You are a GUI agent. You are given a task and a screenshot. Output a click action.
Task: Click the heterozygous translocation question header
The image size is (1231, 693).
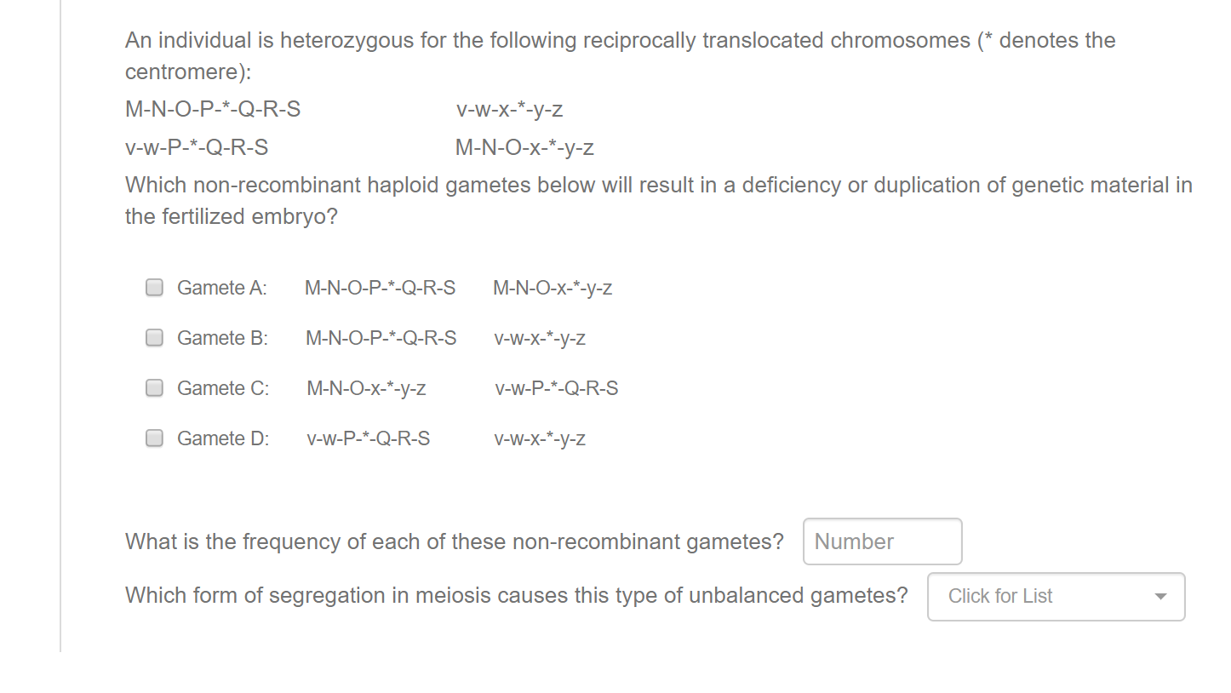619,39
